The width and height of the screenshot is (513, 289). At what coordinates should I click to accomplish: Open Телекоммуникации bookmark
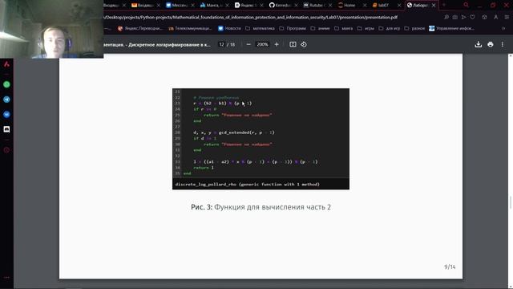190,29
